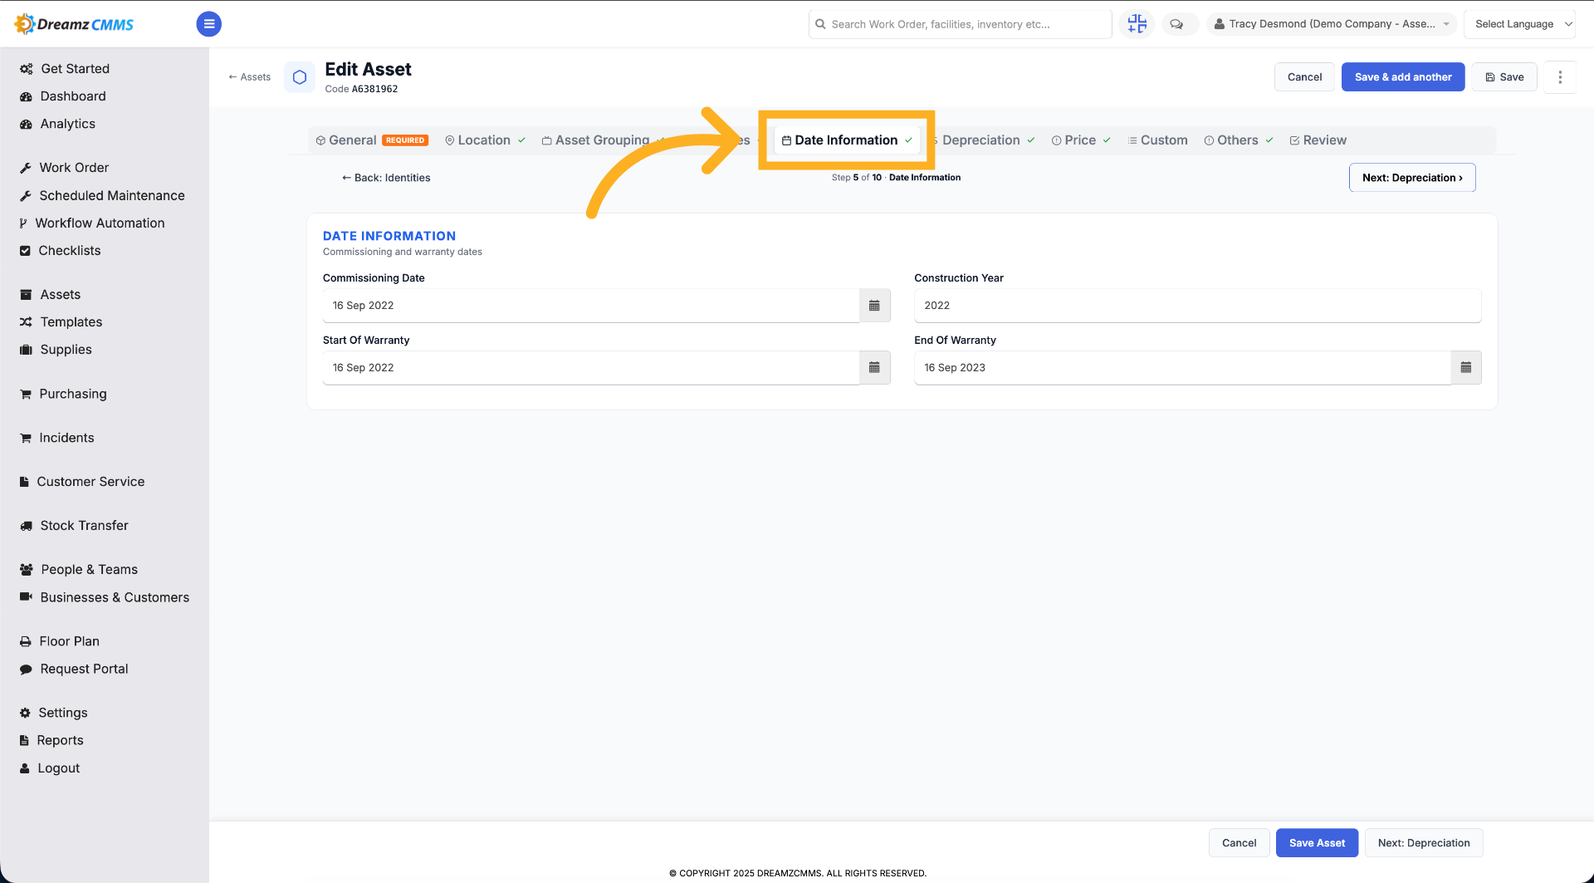Open Start Of Warranty calendar icon
This screenshot has height=883, width=1594.
click(874, 368)
